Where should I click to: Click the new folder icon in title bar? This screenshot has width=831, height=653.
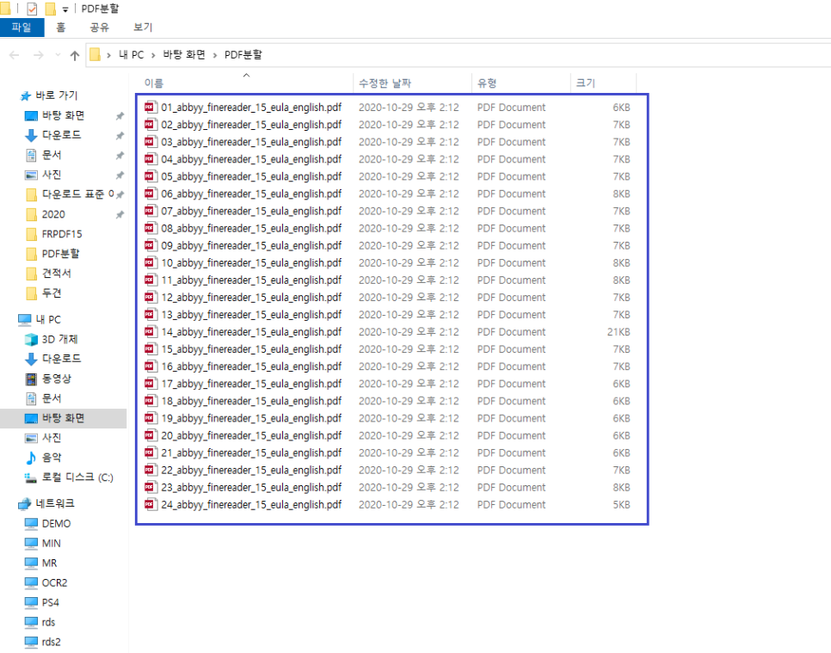click(x=50, y=9)
